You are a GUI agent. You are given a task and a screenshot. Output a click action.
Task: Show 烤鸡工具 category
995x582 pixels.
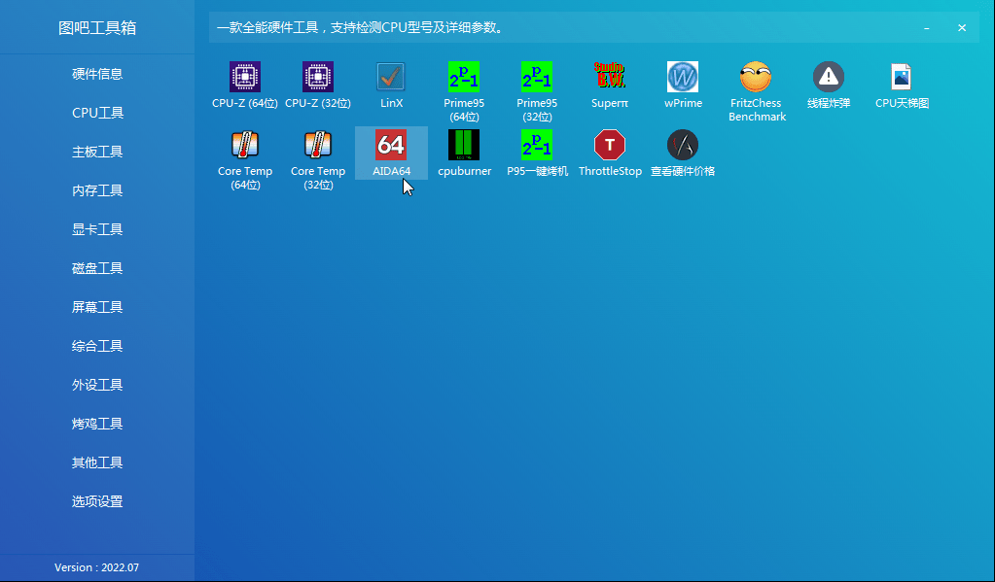click(97, 424)
